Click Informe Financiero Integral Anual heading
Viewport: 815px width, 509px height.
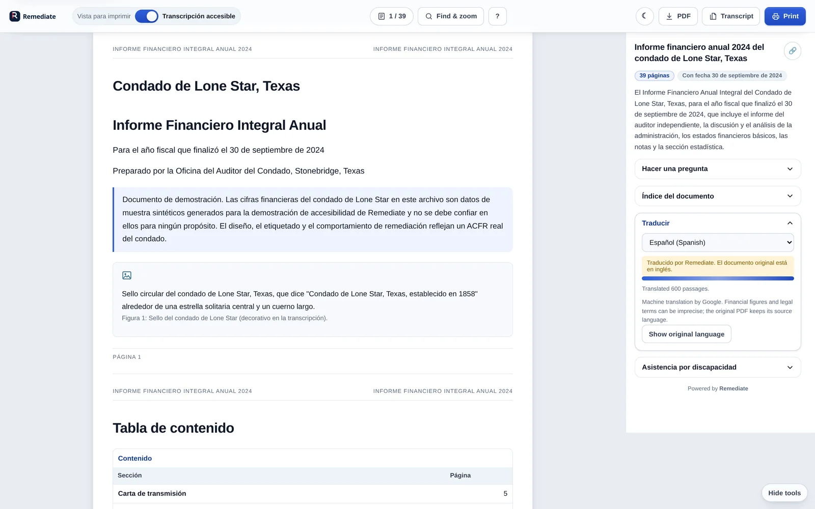[x=220, y=125]
